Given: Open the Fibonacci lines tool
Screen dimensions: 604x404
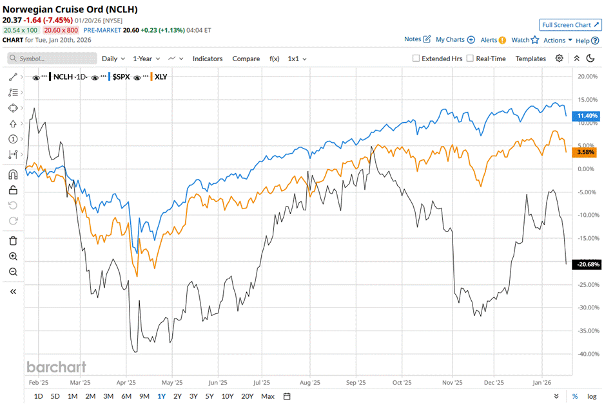Looking at the screenshot, I should click(13, 93).
